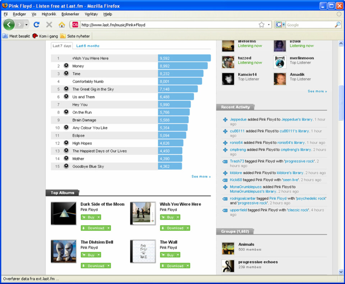This screenshot has width=345, height=284.
Task: Expand Buy options for The Division Bell
Action: pos(99,255)
